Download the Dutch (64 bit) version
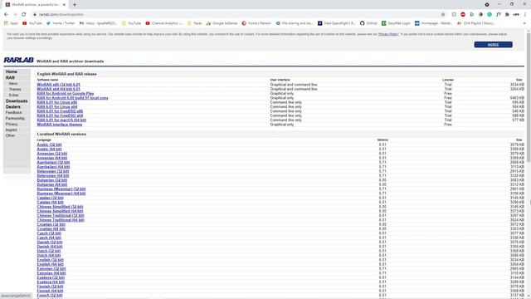The width and height of the screenshot is (531, 299). click(x=49, y=256)
